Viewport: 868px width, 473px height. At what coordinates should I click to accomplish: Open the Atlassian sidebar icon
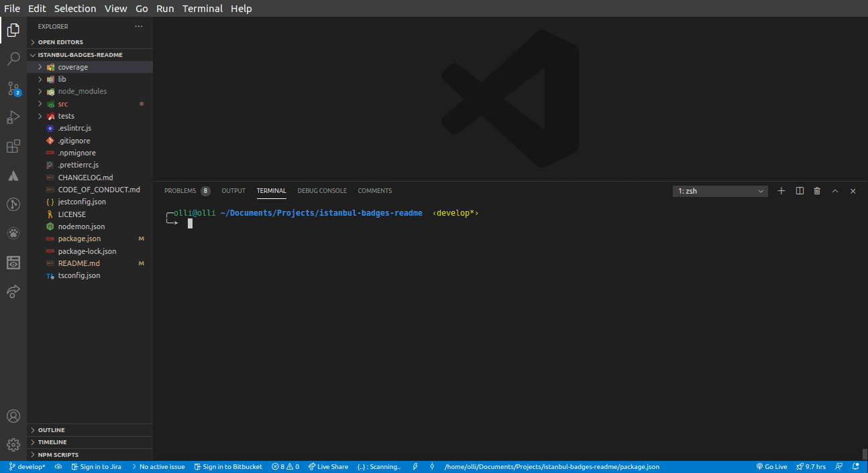[x=13, y=176]
